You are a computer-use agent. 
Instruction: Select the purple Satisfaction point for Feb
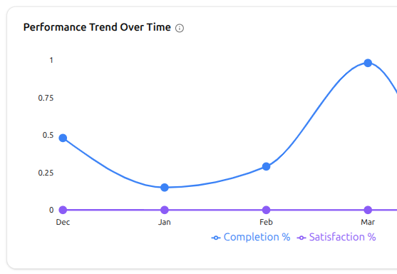pyautogui.click(x=266, y=210)
